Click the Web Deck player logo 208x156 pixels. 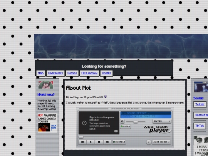tap(158, 129)
